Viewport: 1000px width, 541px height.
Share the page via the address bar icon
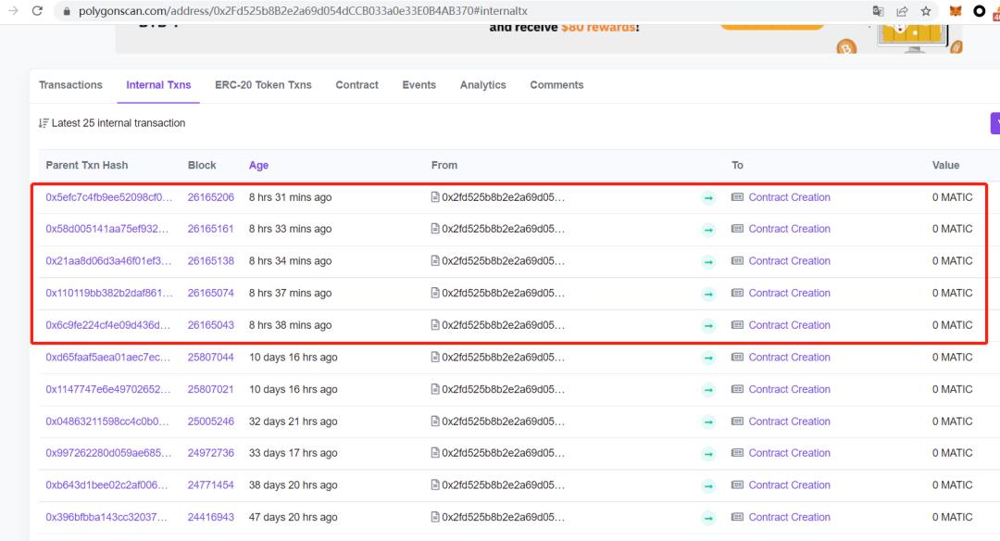[902, 11]
